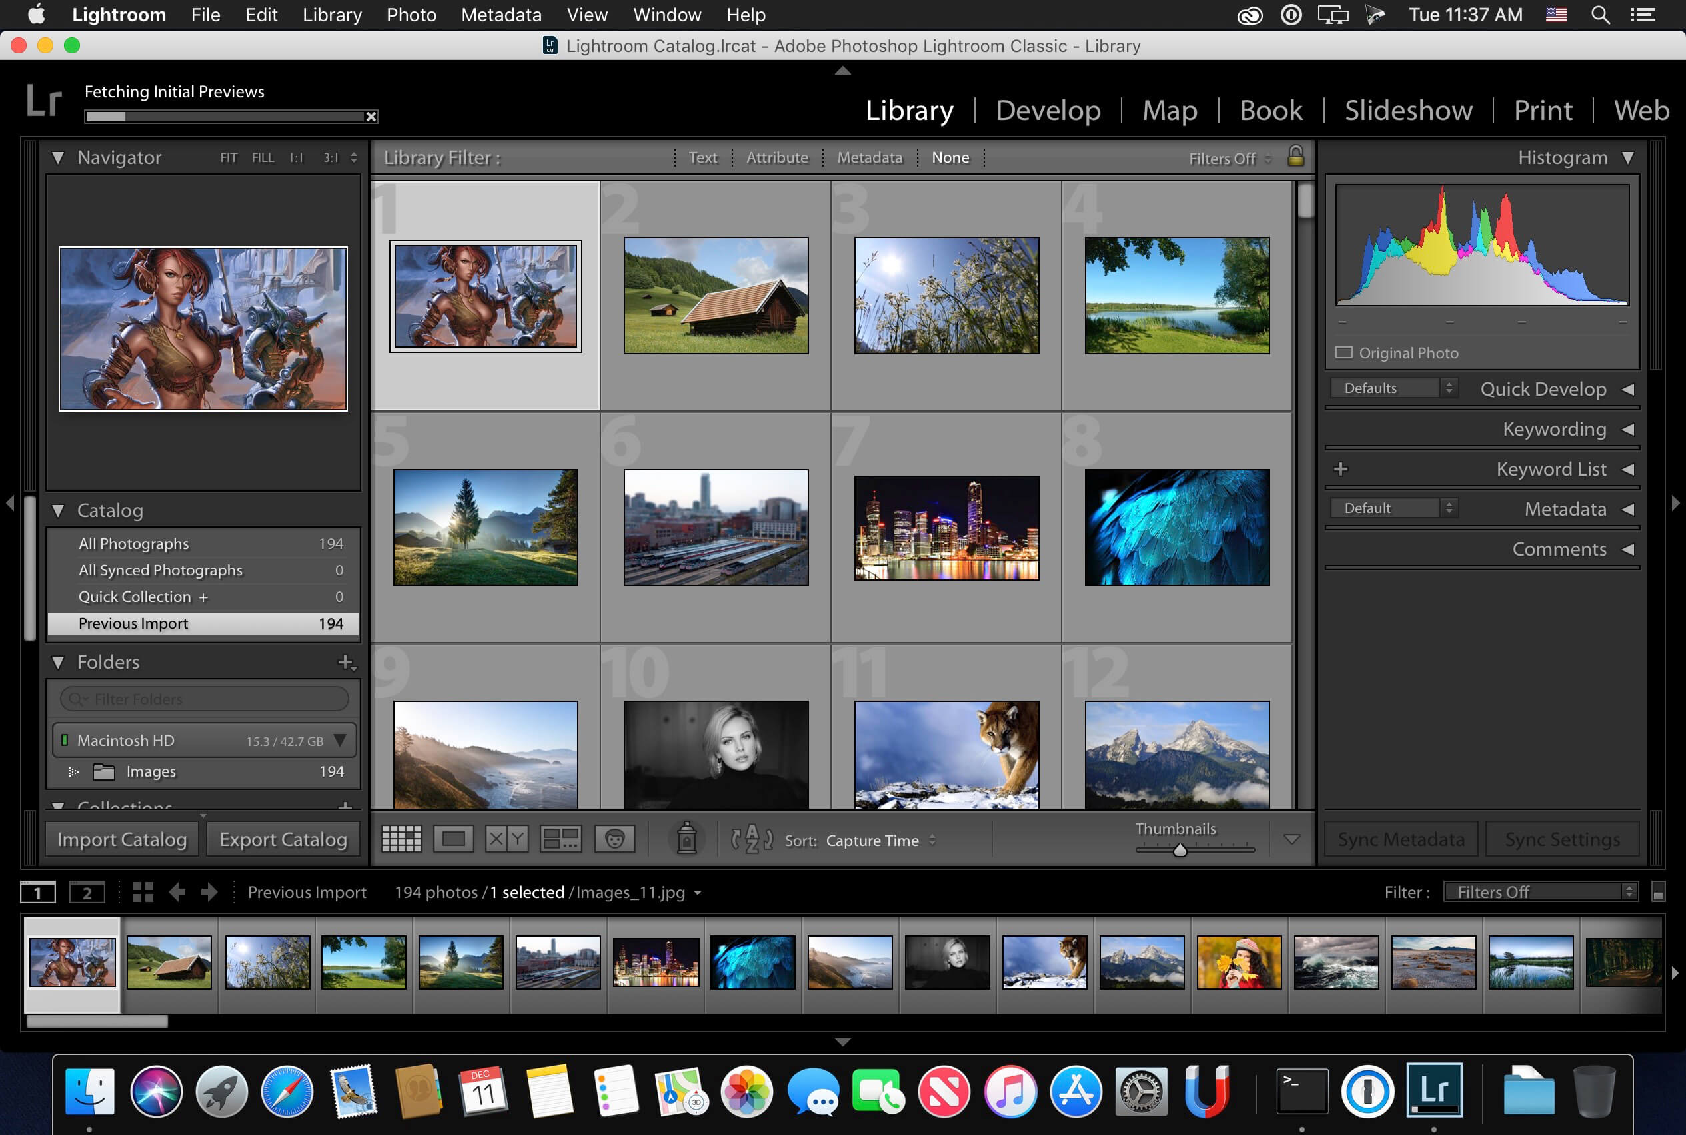This screenshot has width=1686, height=1135.
Task: Open the Metadata panel expander
Action: point(1627,510)
